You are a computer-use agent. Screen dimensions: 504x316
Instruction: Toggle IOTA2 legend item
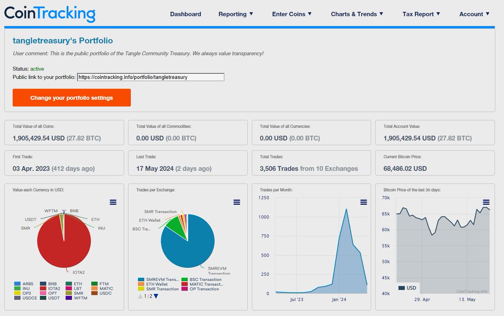pos(50,288)
